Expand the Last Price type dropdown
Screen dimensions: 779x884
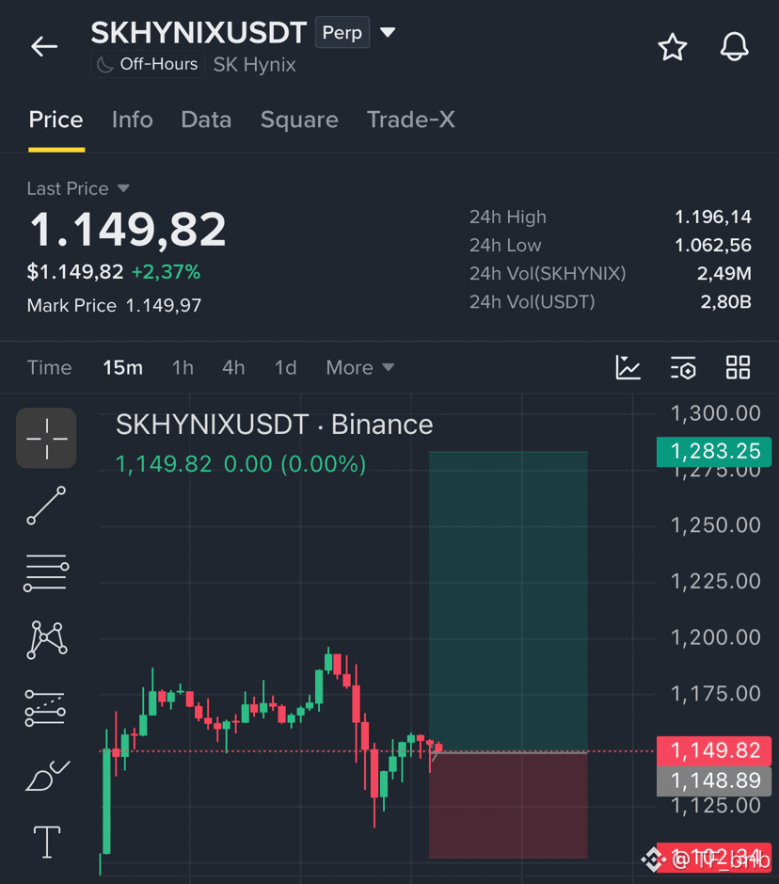[x=78, y=188]
